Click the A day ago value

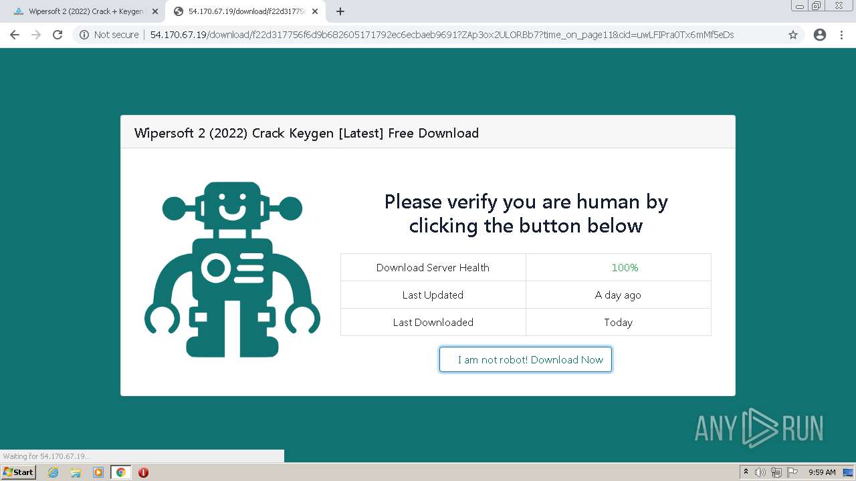[618, 295]
